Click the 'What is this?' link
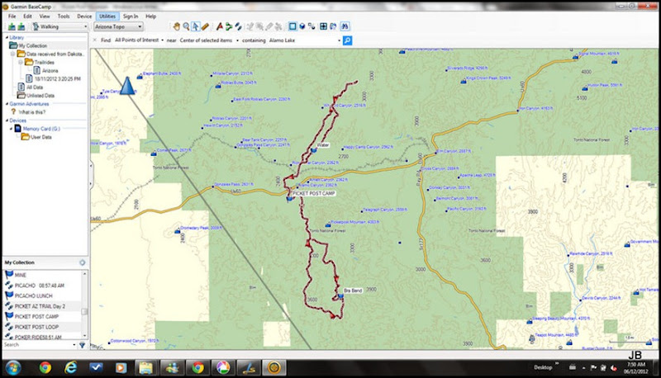The height and width of the screenshot is (378, 661). [31, 112]
